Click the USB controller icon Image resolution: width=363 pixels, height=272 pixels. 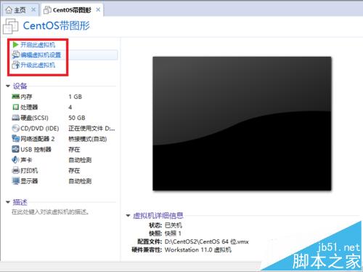pos(16,149)
